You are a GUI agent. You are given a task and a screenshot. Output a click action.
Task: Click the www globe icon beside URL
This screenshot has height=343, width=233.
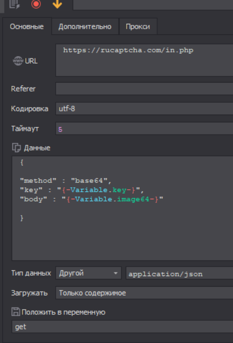point(18,61)
